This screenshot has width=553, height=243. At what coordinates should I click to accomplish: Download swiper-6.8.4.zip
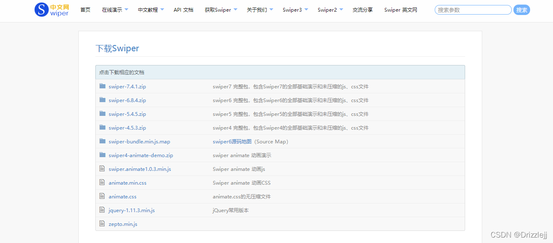click(127, 100)
